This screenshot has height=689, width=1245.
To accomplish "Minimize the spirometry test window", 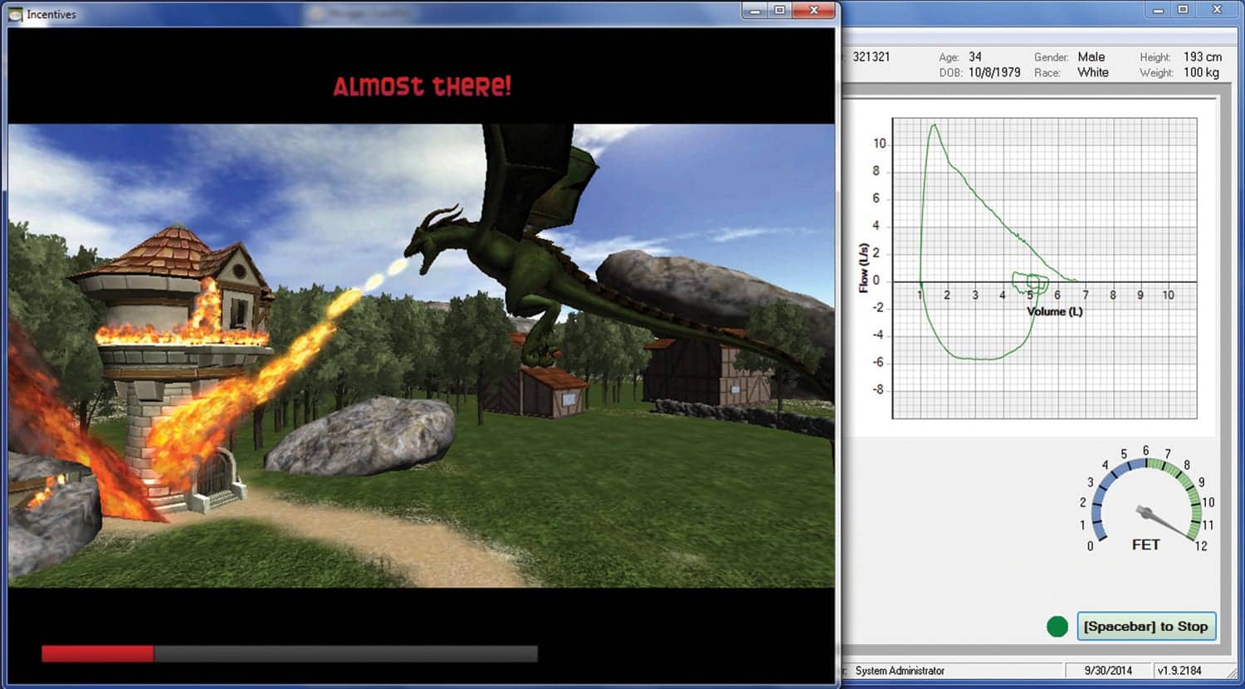I will point(1158,10).
